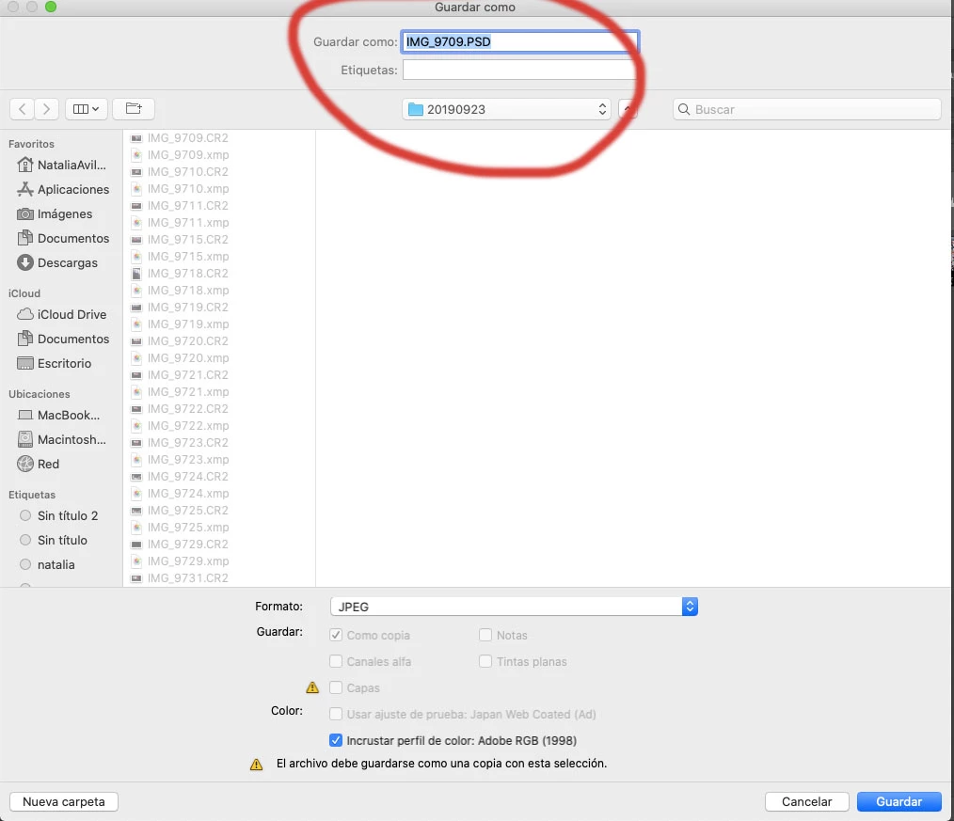Collapse the dialog with the chevron button
The image size is (954, 821).
click(x=628, y=109)
